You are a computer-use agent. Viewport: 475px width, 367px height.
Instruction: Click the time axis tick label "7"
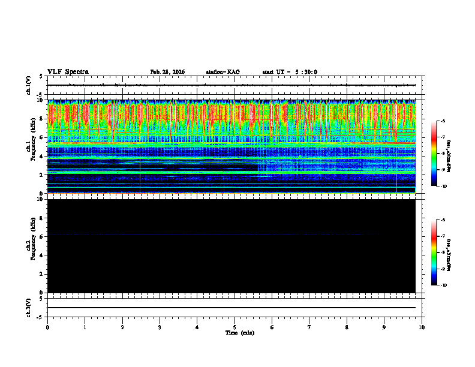pos(309,327)
